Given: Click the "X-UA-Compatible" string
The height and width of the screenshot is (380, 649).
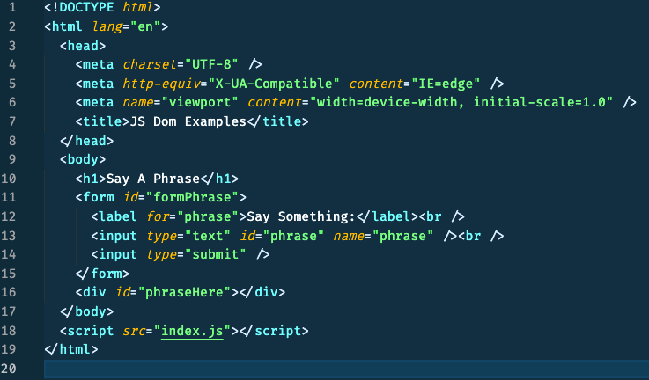Looking at the screenshot, I should point(274,84).
